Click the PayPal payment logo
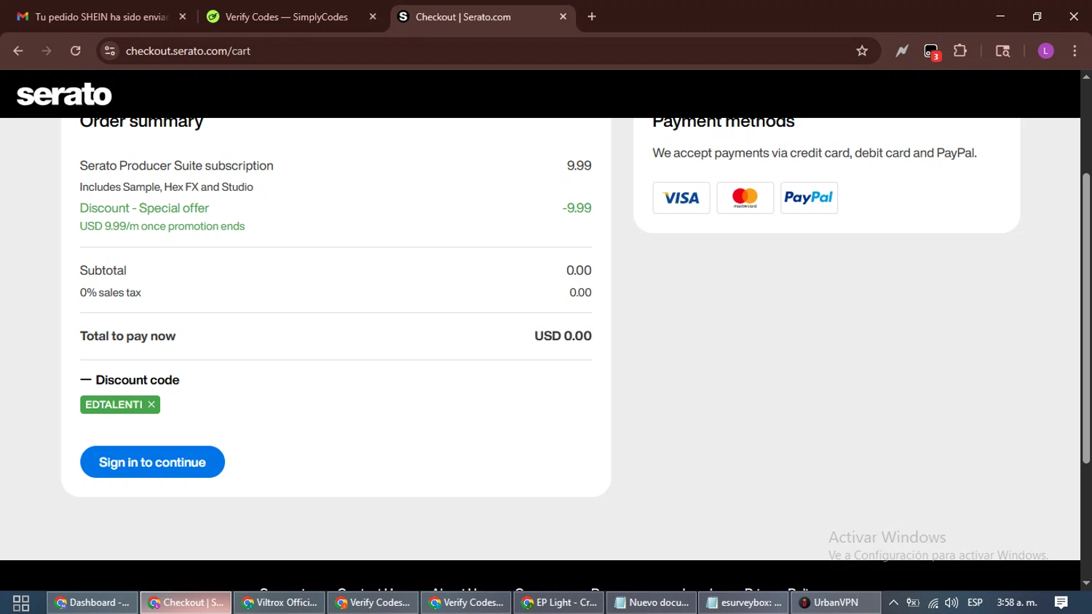Image resolution: width=1092 pixels, height=614 pixels. tap(809, 198)
